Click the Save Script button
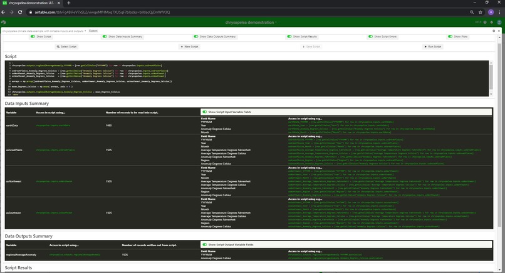505x273 pixels. [311, 47]
